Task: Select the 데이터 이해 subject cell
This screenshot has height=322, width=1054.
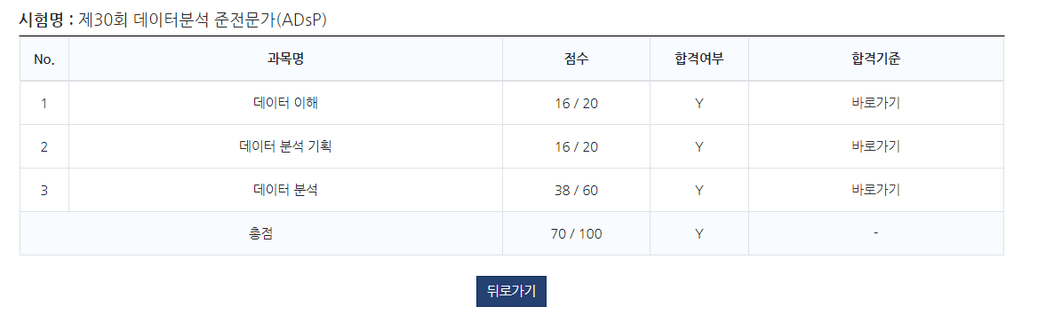Action: pyautogui.click(x=285, y=103)
